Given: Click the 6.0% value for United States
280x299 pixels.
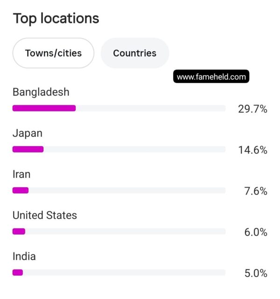Looking at the screenshot, I should (256, 232).
